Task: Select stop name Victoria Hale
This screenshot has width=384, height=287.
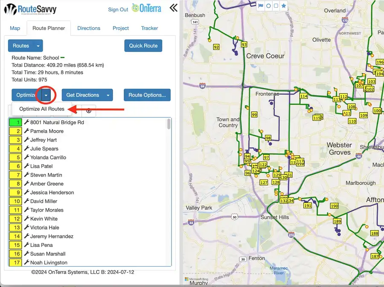Action: (x=44, y=227)
